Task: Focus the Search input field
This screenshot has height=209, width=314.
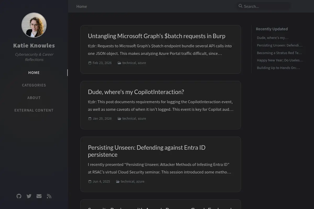Action: pyautogui.click(x=264, y=6)
